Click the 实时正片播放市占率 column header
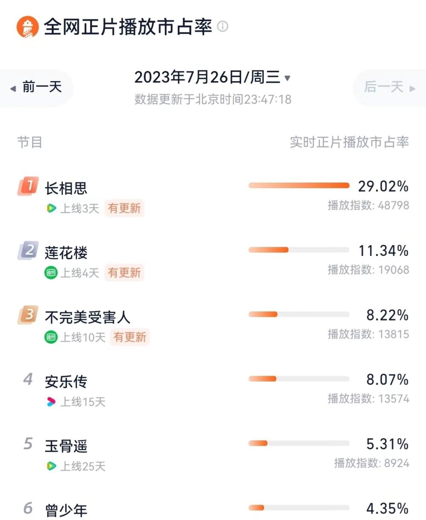Viewport: 426px width, 520px height. tap(349, 142)
